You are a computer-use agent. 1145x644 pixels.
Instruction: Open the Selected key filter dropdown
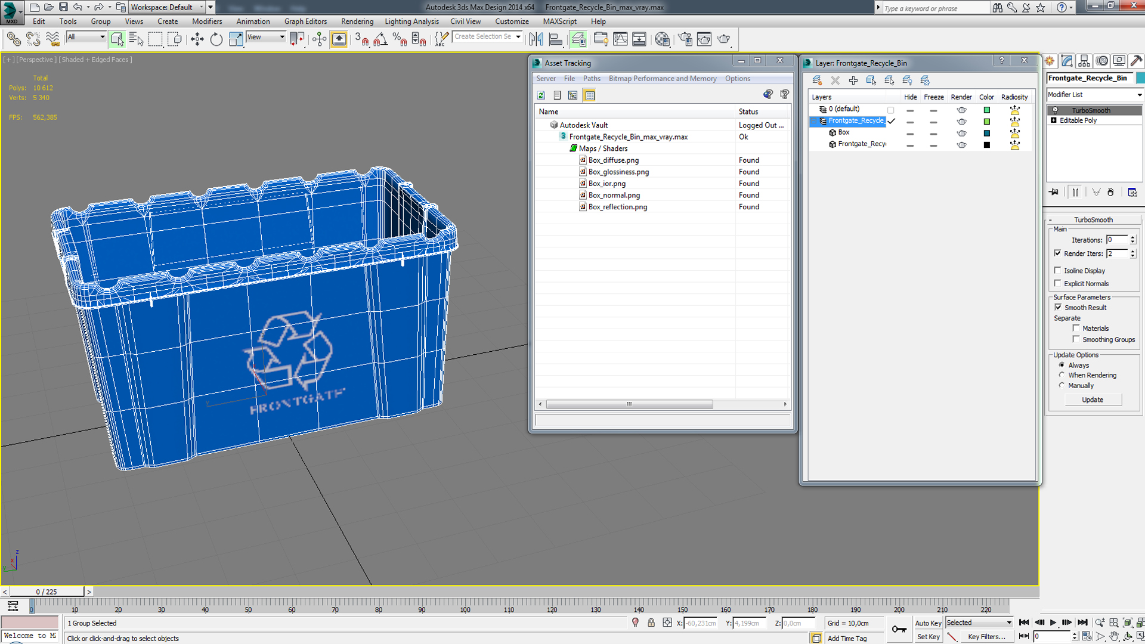tap(979, 623)
